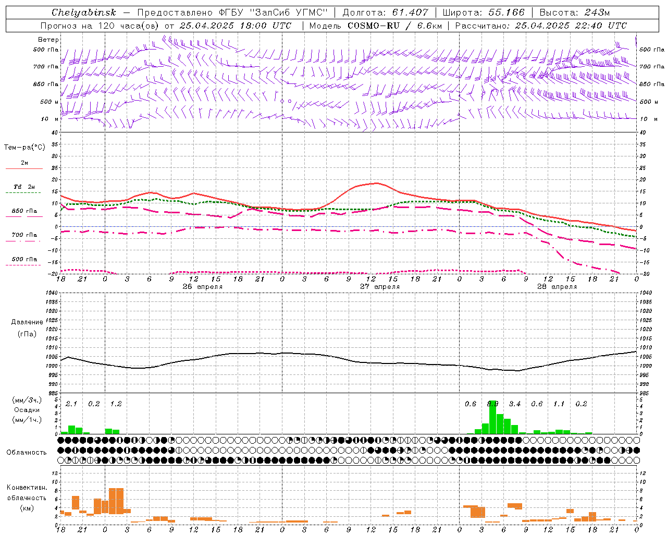Click the Chelyabinsk station title
The image size is (667, 534).
tap(84, 13)
